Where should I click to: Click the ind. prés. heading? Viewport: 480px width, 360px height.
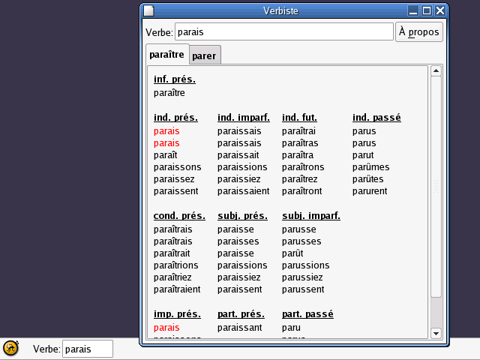[175, 118]
